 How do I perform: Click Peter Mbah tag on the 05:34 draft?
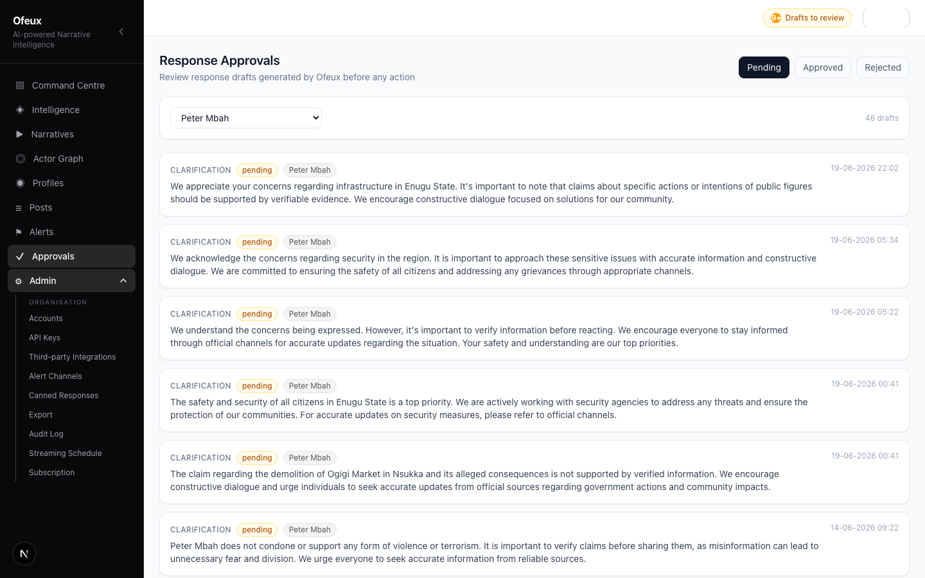click(x=310, y=242)
